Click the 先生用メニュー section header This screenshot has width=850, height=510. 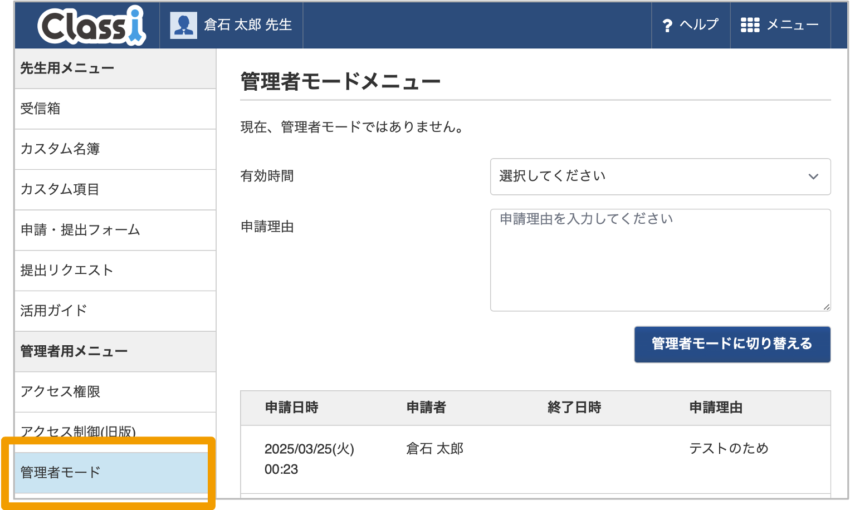click(115, 68)
